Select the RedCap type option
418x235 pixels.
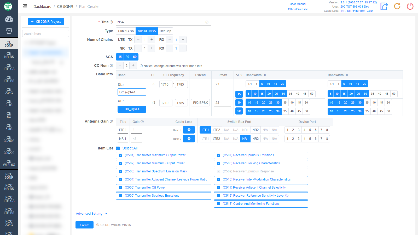(x=165, y=31)
